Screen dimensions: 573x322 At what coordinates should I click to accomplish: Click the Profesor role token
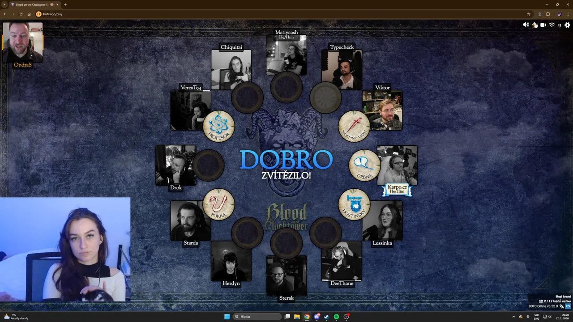tap(219, 127)
